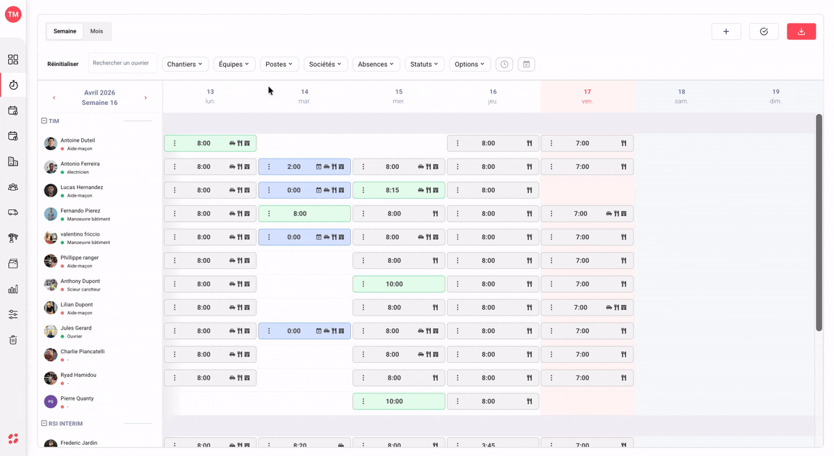This screenshot has height=456, width=834.
Task: Open the truck vehicles icon in sidebar
Action: (13, 213)
